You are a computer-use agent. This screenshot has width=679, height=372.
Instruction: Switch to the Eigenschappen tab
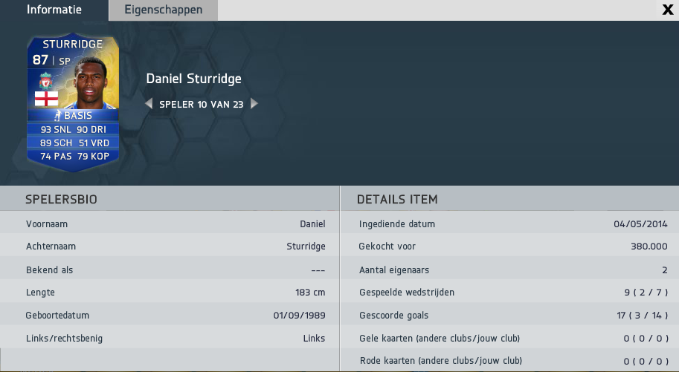(x=164, y=10)
